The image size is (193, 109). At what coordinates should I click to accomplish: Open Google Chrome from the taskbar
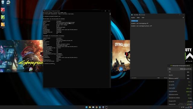pos(96,107)
